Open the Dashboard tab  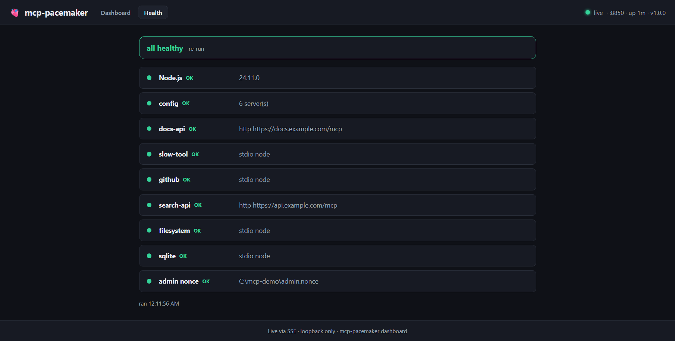[x=116, y=13]
